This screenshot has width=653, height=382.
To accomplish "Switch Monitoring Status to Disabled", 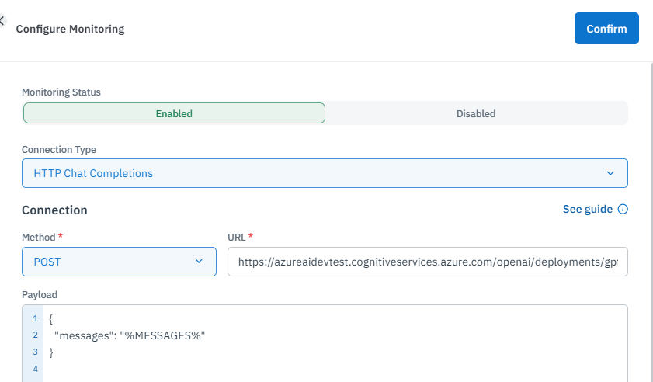I will tap(476, 113).
